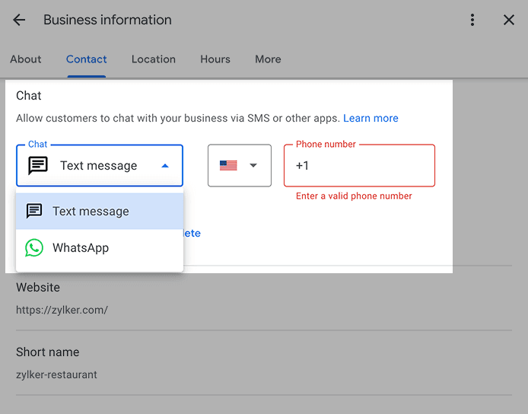Click the Chat section heading
Viewport: 528px width, 414px height.
pos(29,96)
